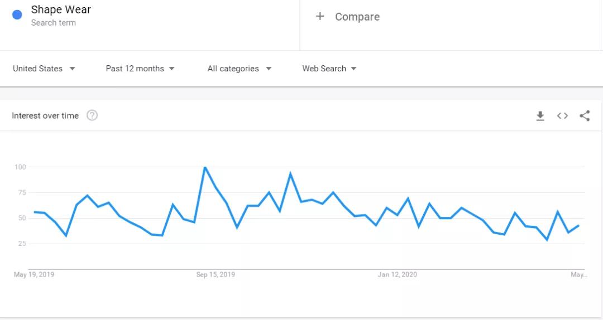Click the Search term subtitle text

(54, 23)
